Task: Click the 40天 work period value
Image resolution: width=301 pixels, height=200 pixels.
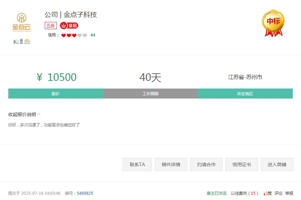Action: (x=150, y=78)
